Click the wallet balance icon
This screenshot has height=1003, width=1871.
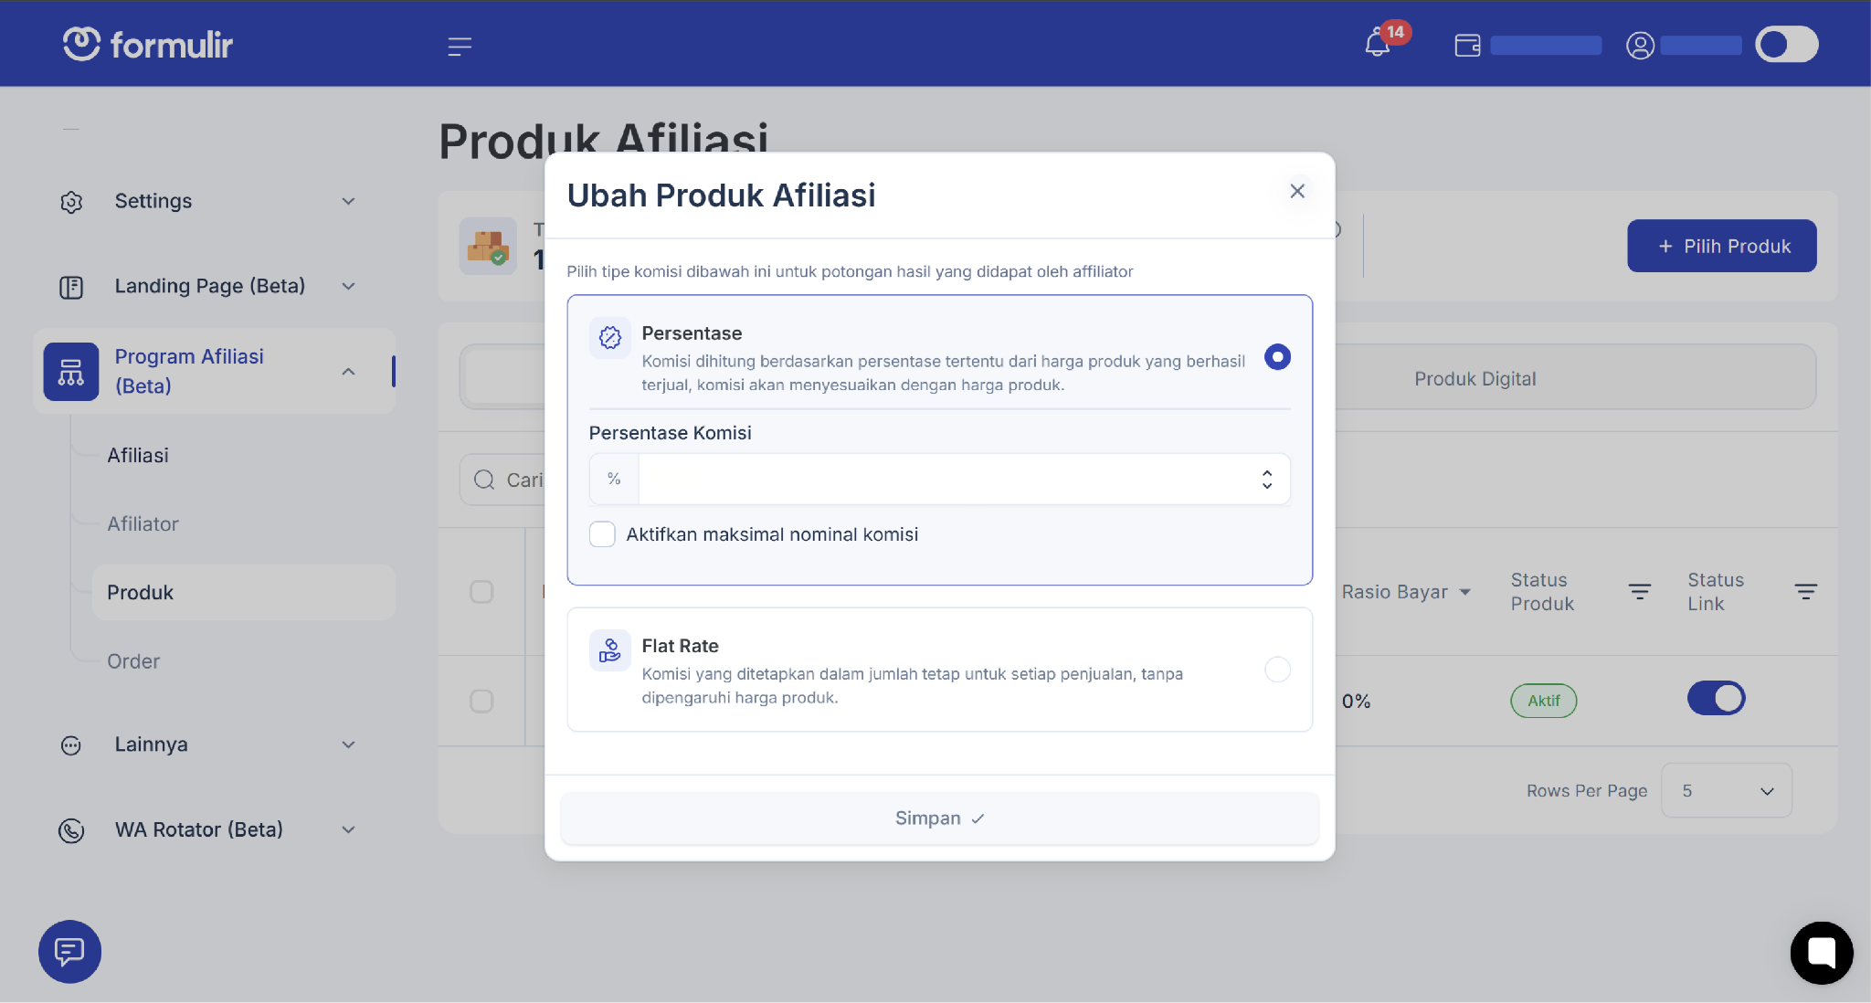tap(1467, 45)
